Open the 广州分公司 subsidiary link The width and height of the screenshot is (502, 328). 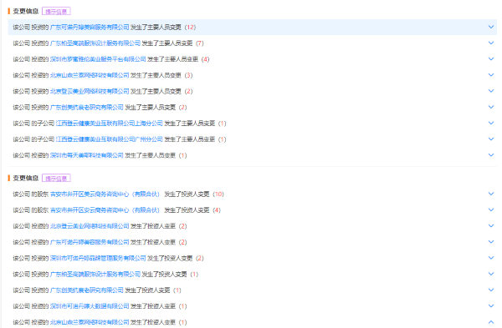[x=109, y=139]
